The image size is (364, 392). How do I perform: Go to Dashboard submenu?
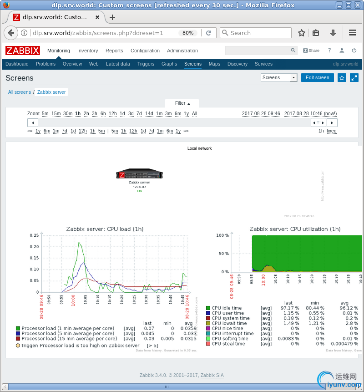pyautogui.click(x=17, y=64)
